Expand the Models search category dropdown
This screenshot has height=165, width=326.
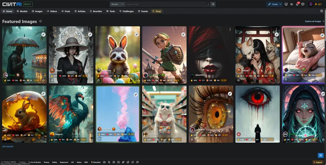(117, 4)
